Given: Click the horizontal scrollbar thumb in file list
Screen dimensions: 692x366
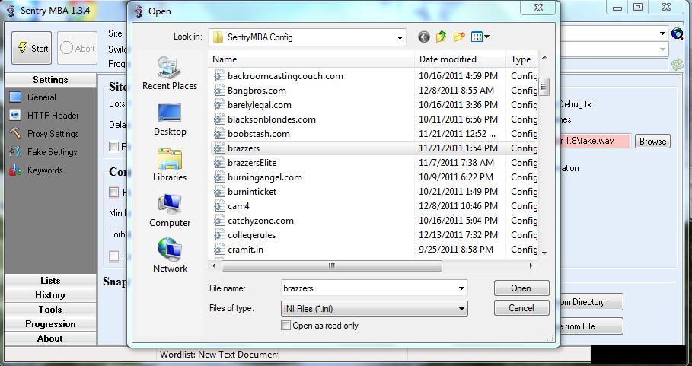Looking at the screenshot, I should tap(331, 266).
